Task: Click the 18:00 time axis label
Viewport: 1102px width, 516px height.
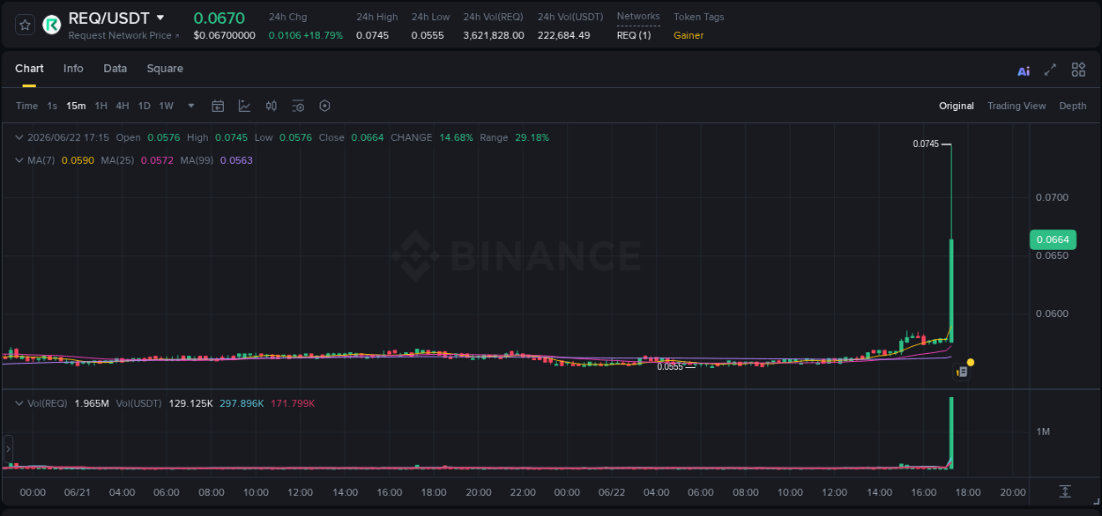Action: pyautogui.click(x=968, y=492)
